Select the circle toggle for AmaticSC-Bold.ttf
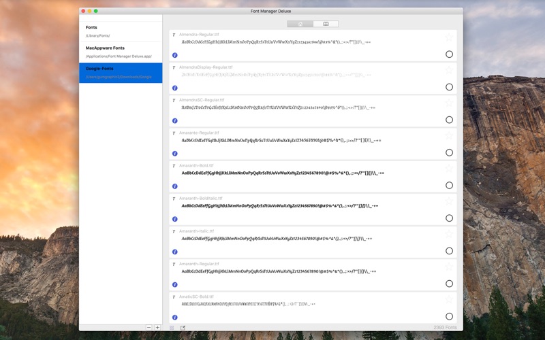The image size is (545, 340). coord(449,316)
